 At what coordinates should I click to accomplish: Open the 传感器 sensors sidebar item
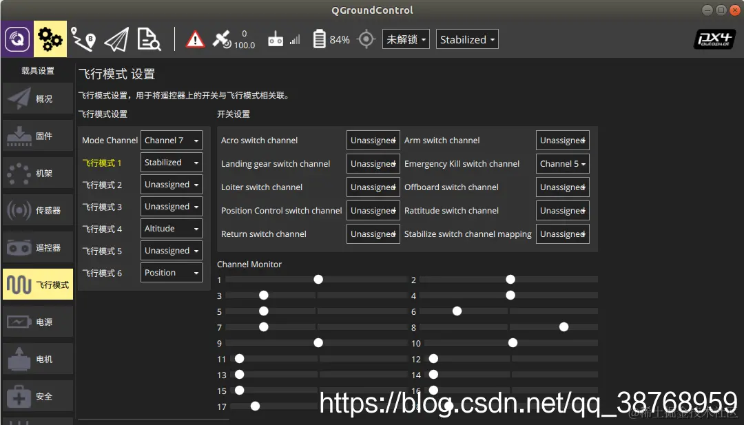click(x=38, y=210)
